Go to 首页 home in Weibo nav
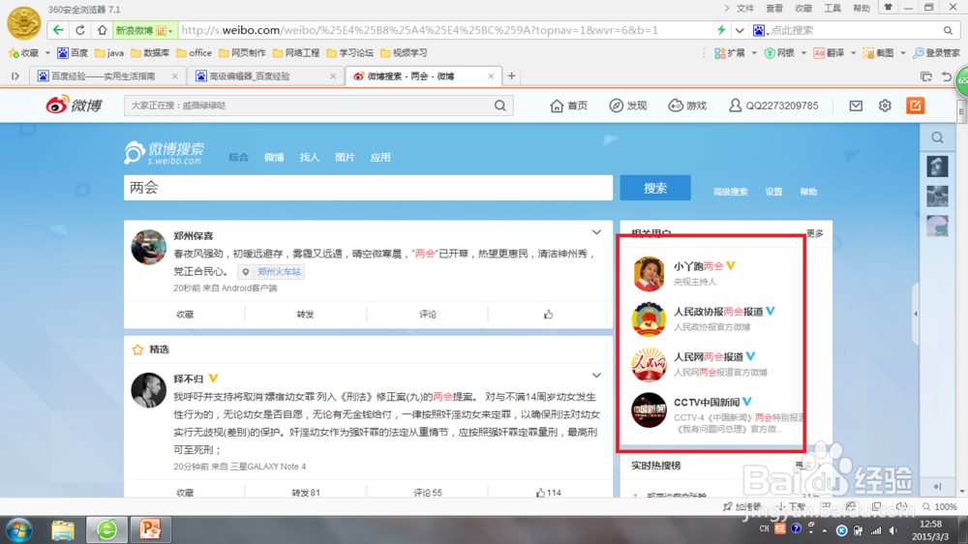 pyautogui.click(x=568, y=106)
